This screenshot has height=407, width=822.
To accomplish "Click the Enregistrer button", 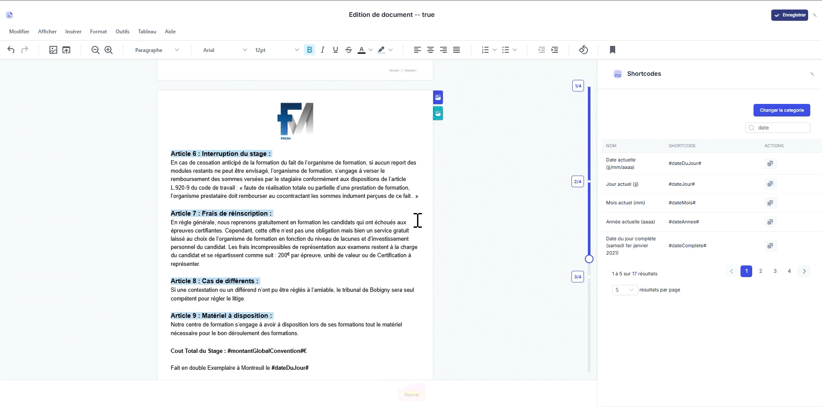I will (789, 15).
